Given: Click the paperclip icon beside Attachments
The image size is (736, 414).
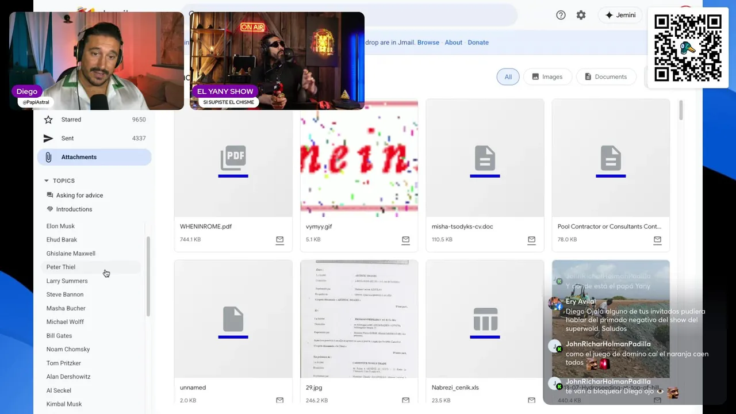Looking at the screenshot, I should point(49,157).
